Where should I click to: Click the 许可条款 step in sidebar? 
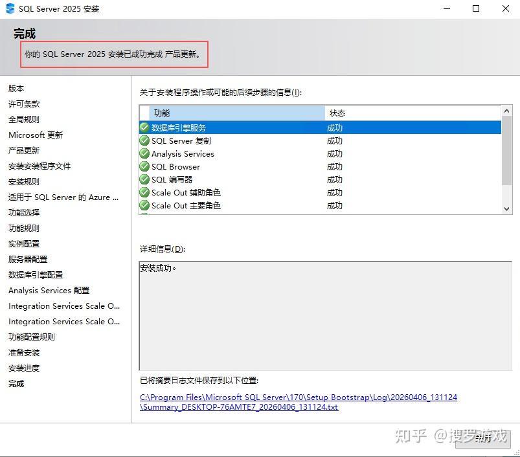[x=24, y=104]
